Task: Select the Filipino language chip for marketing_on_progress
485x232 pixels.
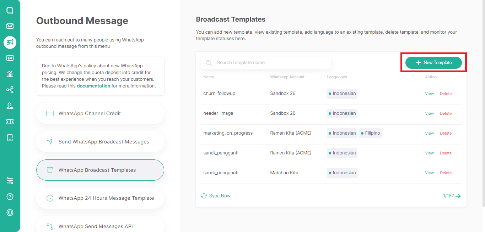Action: coord(370,133)
